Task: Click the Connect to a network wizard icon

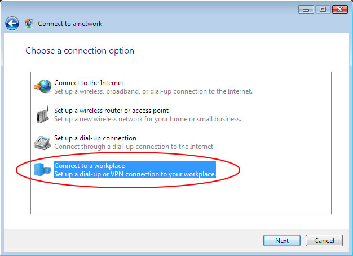Action: tap(29, 24)
